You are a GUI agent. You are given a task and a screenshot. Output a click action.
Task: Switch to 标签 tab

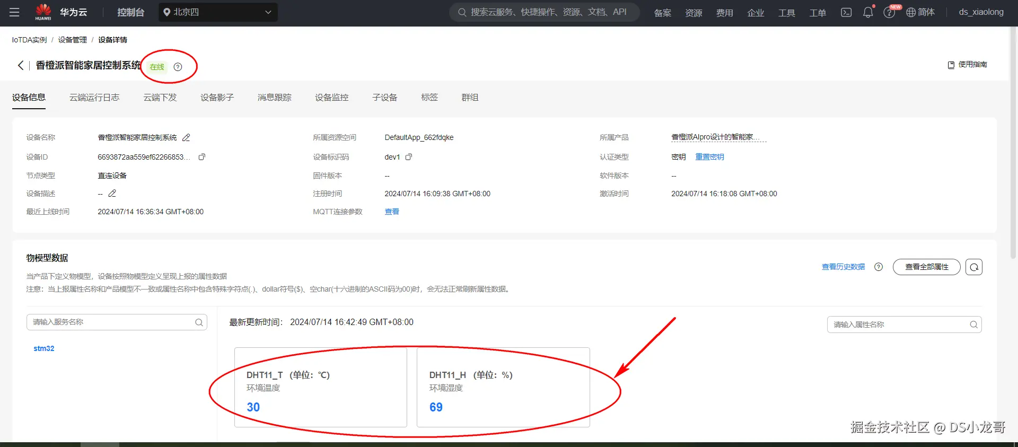[429, 98]
